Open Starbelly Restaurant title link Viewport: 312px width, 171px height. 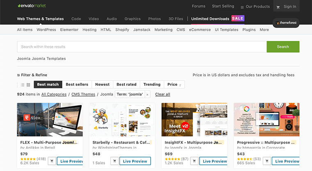pos(122,142)
